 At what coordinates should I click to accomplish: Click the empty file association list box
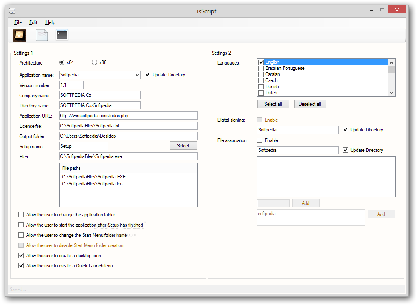click(x=326, y=177)
